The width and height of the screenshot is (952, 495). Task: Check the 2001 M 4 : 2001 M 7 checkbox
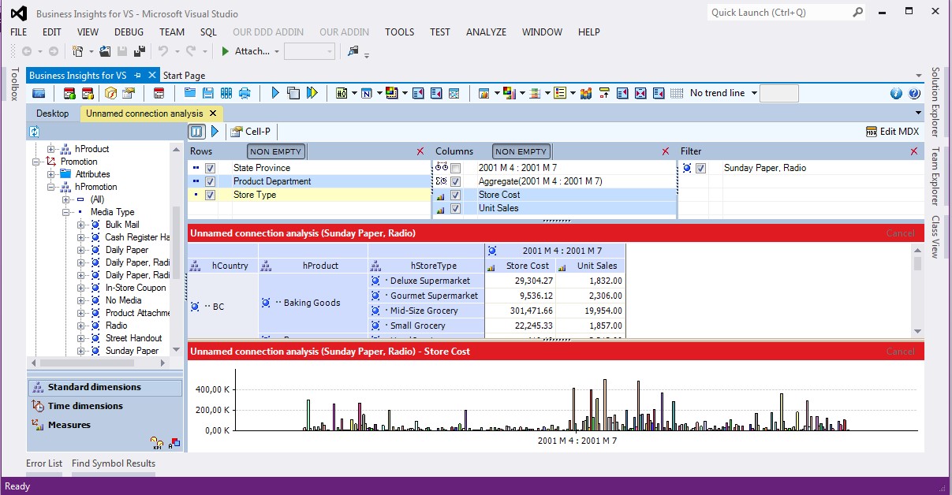point(455,168)
